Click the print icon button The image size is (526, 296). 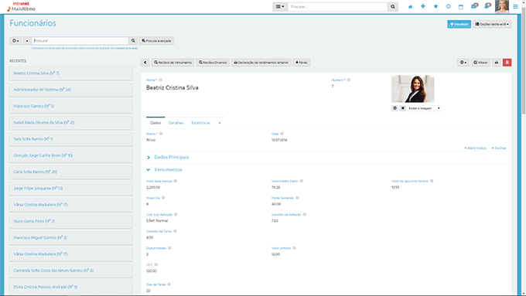[x=497, y=63]
